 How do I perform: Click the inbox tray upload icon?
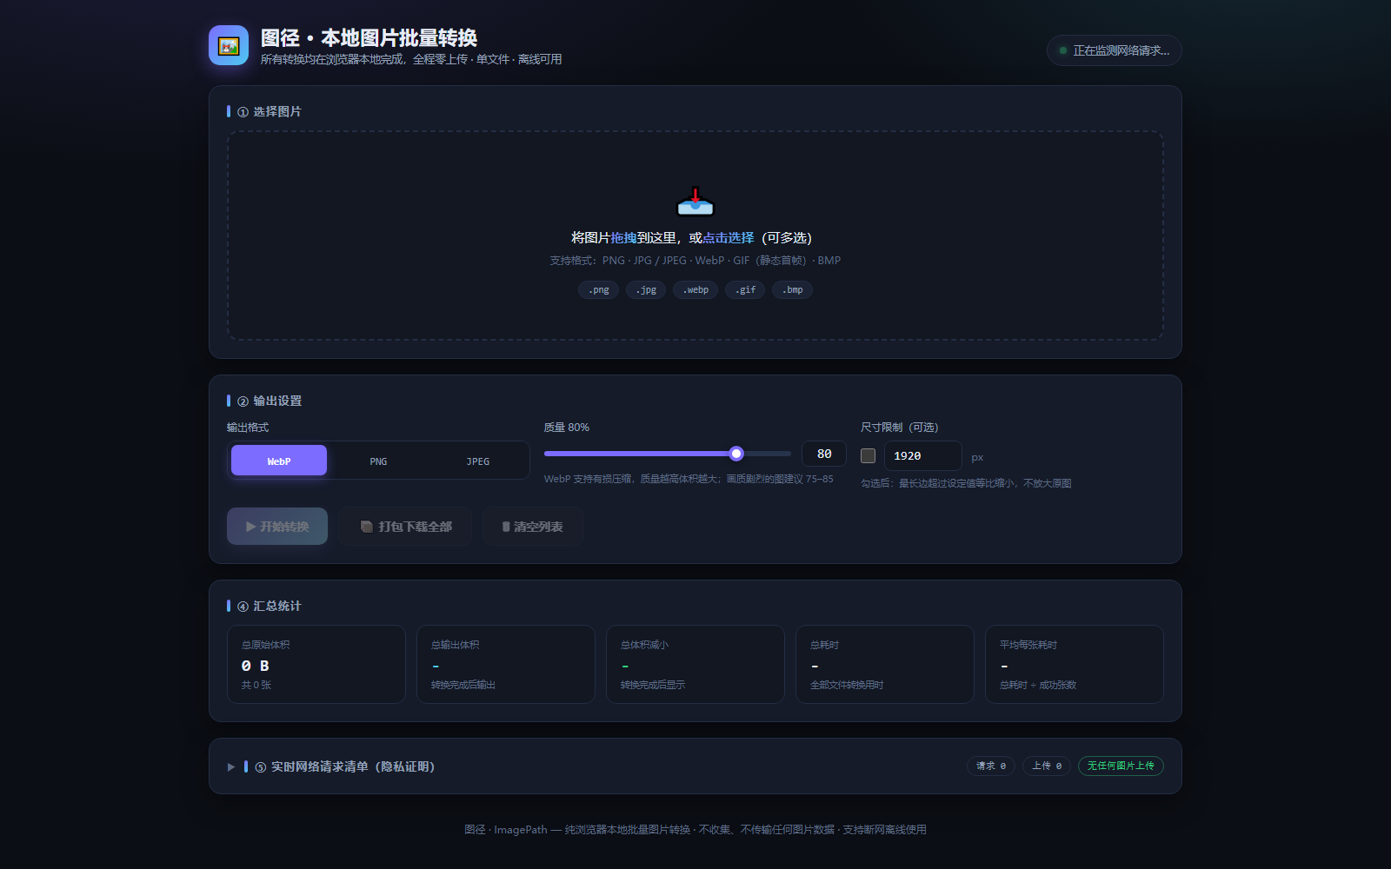coord(695,202)
